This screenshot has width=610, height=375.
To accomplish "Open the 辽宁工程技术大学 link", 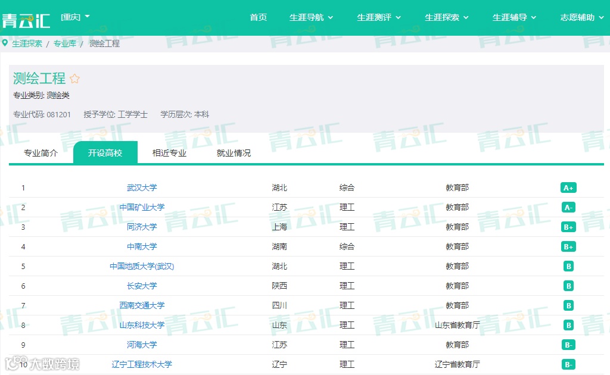I will (x=142, y=364).
